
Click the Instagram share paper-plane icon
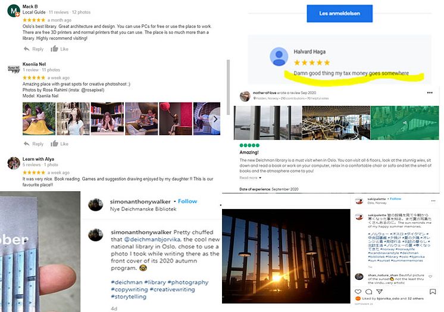[x=380, y=291]
